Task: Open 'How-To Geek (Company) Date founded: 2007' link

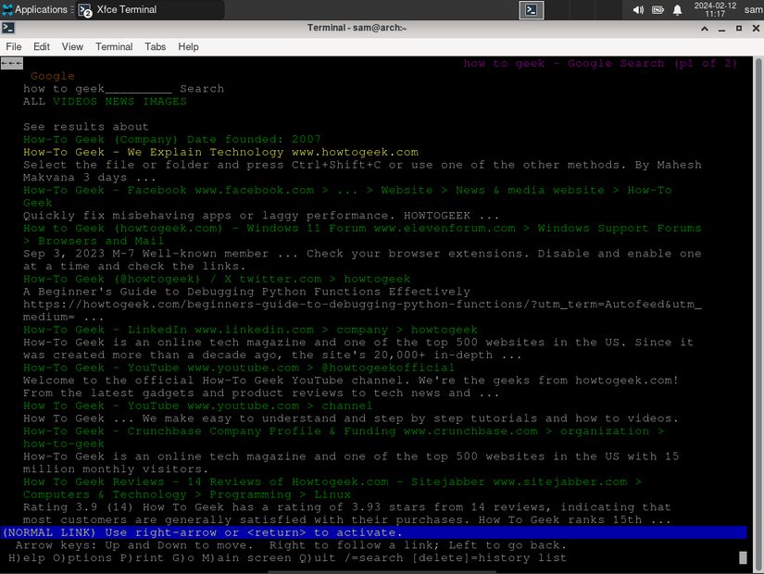Action: pos(172,140)
